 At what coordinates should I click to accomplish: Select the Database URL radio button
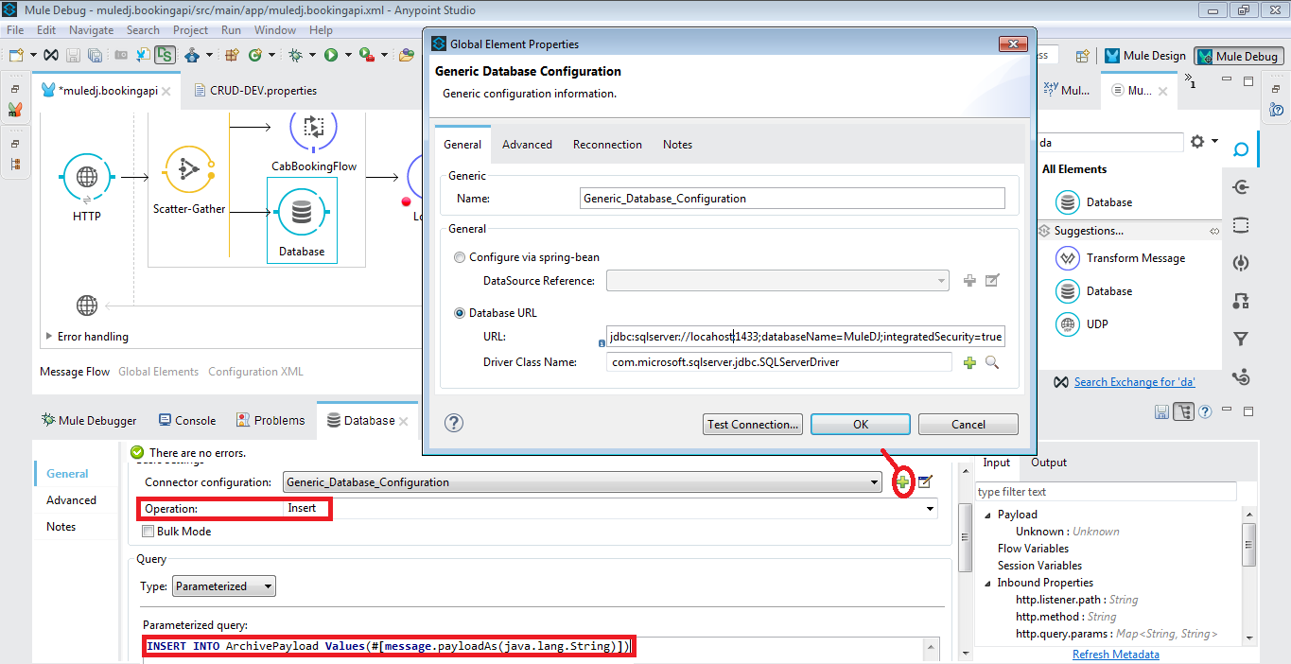click(x=460, y=312)
